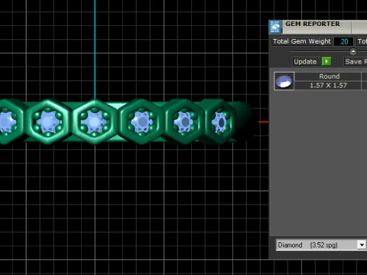Click the 1.57 X 1.57 size cell

click(328, 86)
